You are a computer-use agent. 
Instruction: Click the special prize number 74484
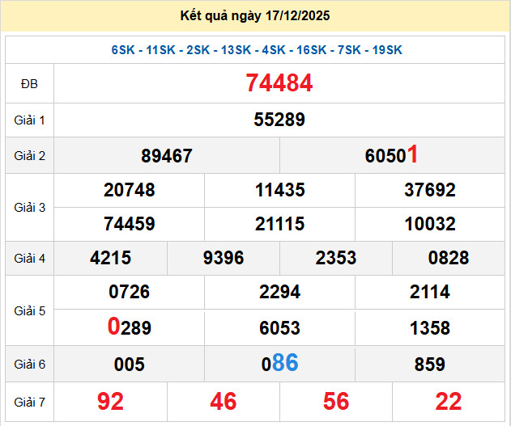[x=279, y=83]
